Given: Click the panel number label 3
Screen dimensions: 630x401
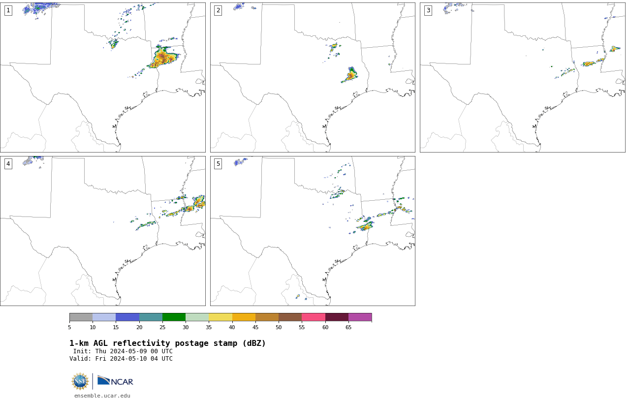Looking at the screenshot, I should click(428, 10).
